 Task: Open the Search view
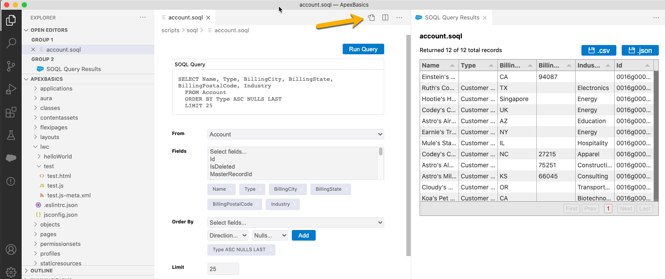pyautogui.click(x=11, y=43)
